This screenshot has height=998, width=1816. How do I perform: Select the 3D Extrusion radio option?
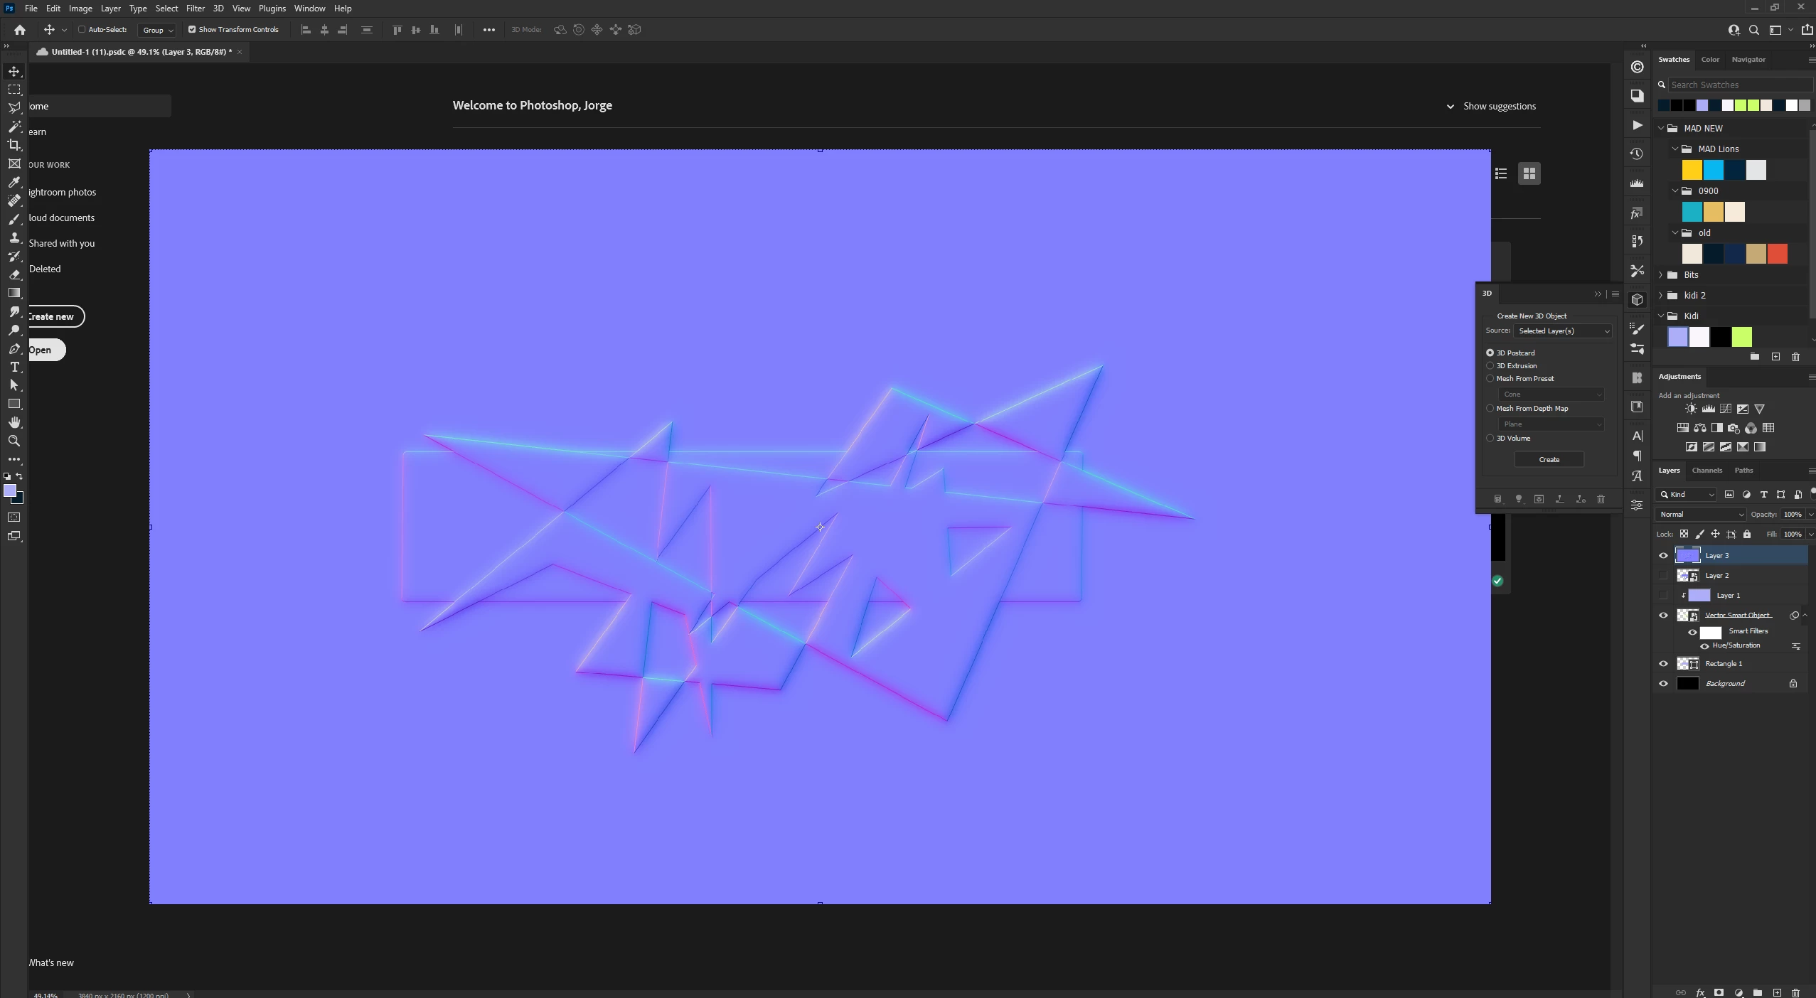tap(1490, 365)
